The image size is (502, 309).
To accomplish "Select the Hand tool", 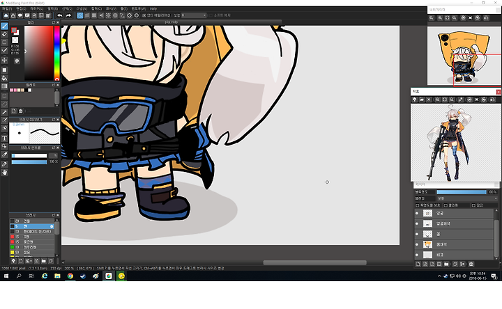I will (4, 173).
